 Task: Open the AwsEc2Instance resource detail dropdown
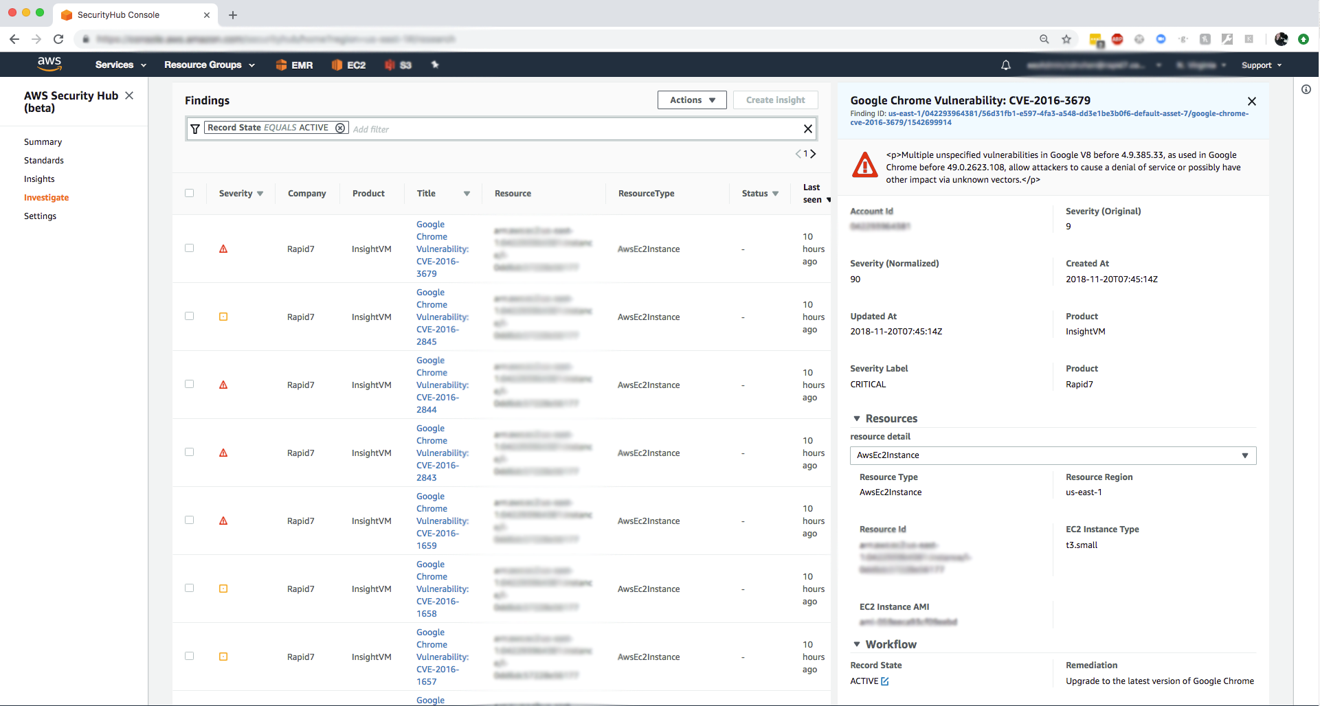[1052, 455]
